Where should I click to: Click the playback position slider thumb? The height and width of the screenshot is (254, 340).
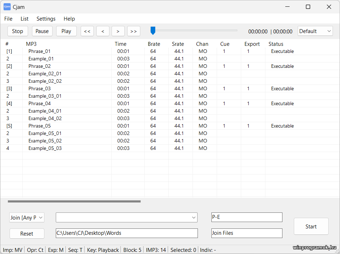pos(153,31)
